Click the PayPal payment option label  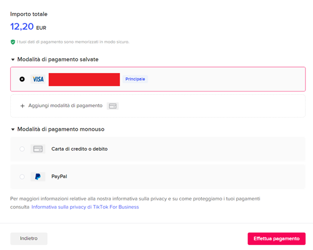pyautogui.click(x=60, y=176)
